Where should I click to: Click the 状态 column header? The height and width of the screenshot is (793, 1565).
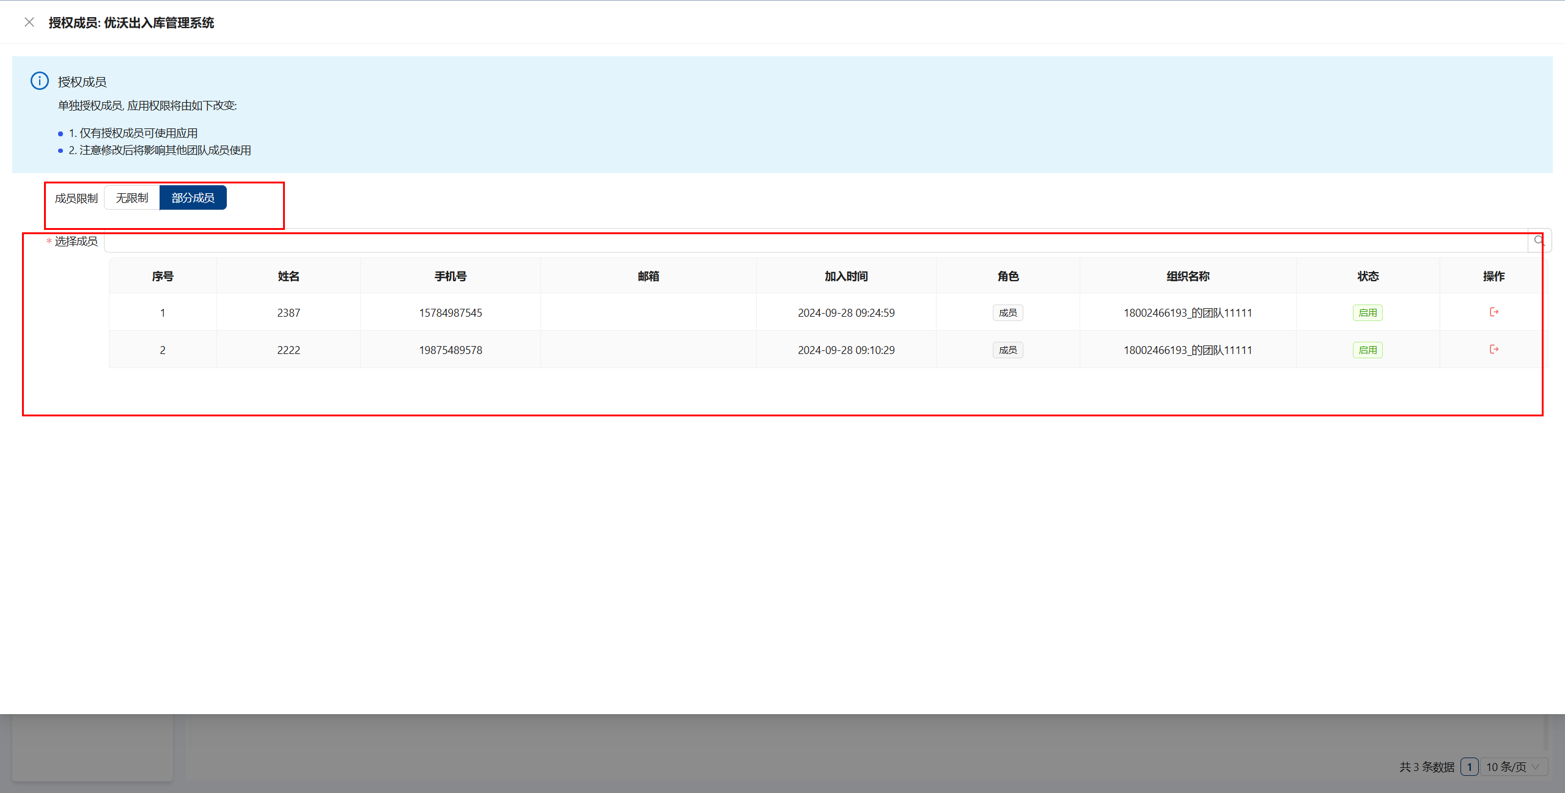[1368, 276]
